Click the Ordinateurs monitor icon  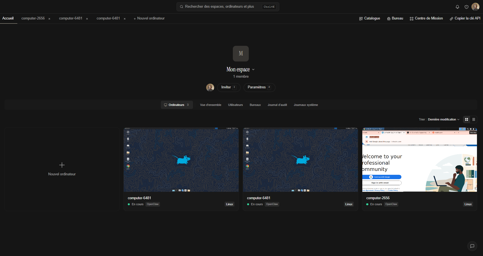click(166, 105)
